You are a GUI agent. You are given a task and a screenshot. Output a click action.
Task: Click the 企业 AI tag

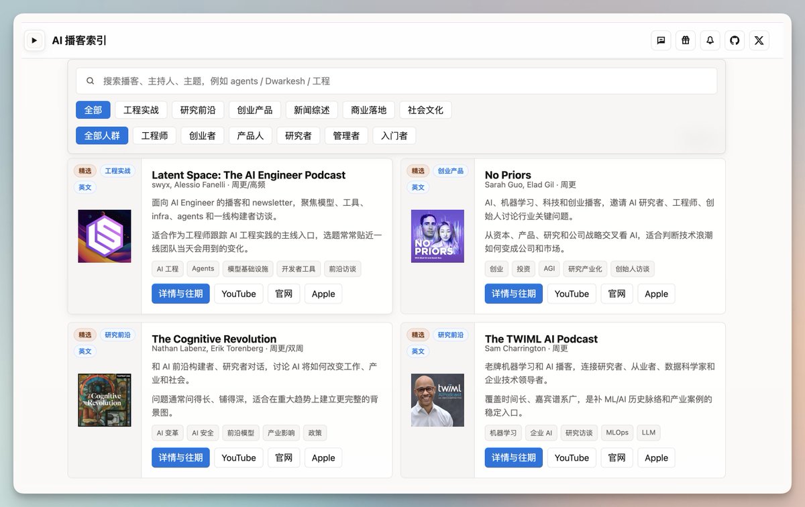point(541,433)
